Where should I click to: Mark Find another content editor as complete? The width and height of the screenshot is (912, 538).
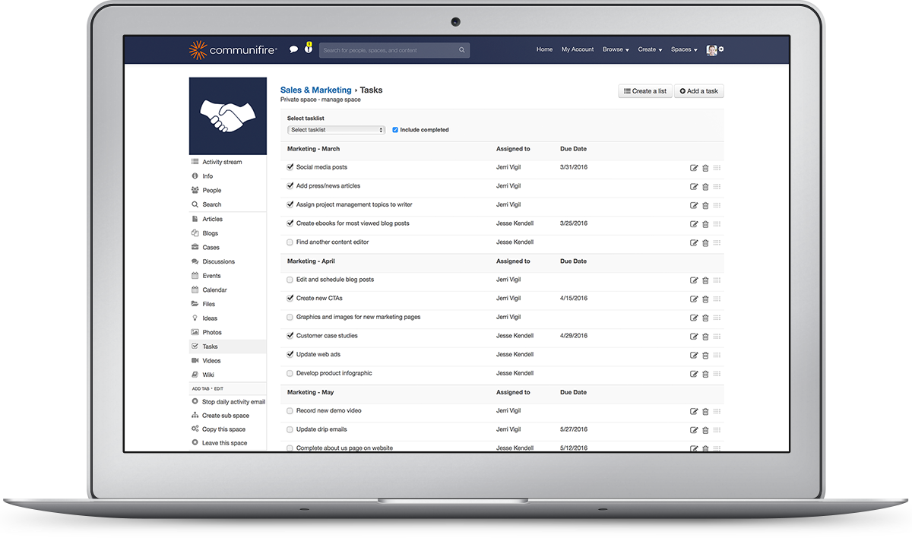pyautogui.click(x=290, y=242)
